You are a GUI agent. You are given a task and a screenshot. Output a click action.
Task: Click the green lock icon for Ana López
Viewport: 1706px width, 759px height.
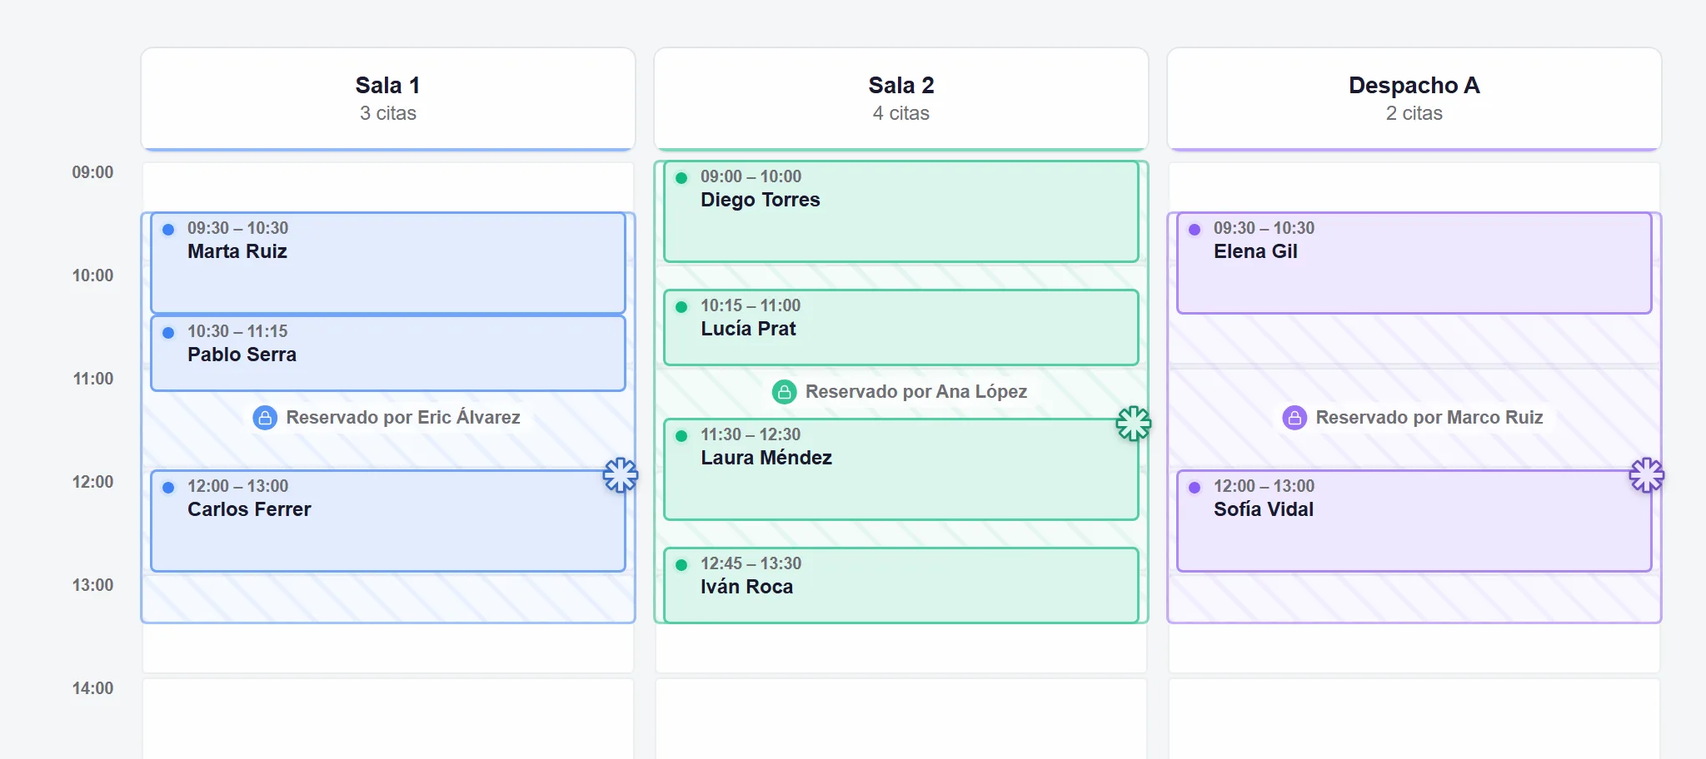785,392
